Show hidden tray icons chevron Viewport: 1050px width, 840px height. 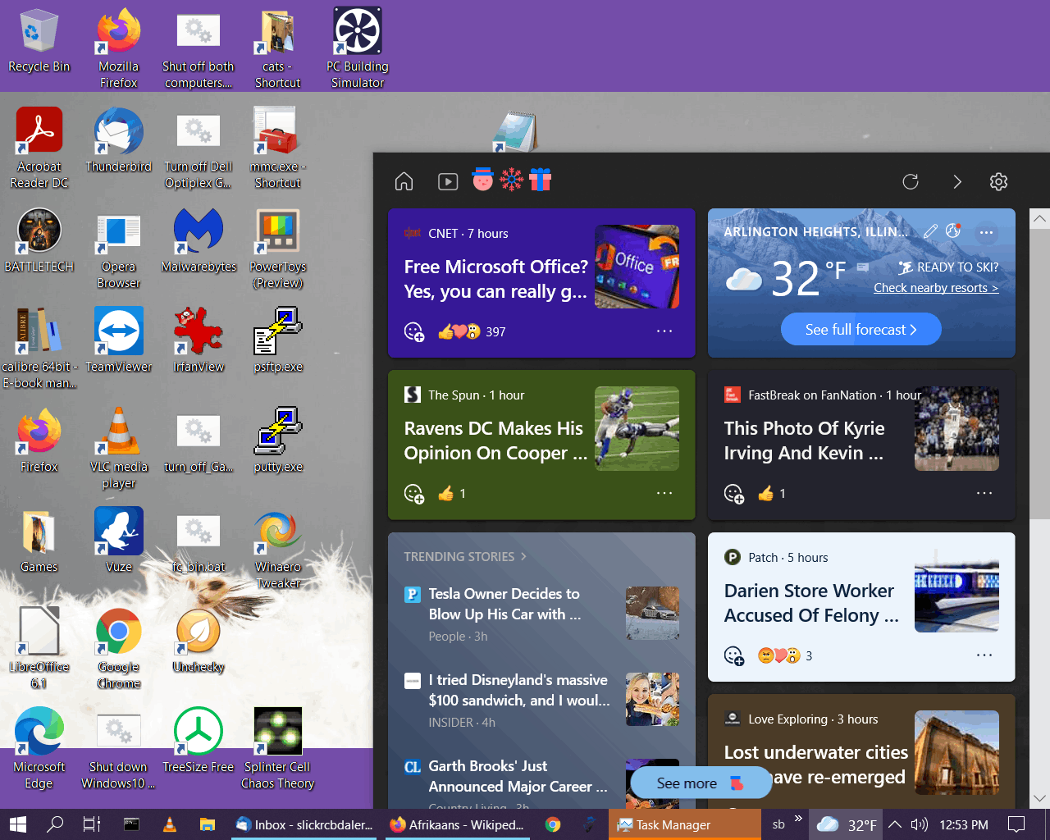(x=895, y=824)
